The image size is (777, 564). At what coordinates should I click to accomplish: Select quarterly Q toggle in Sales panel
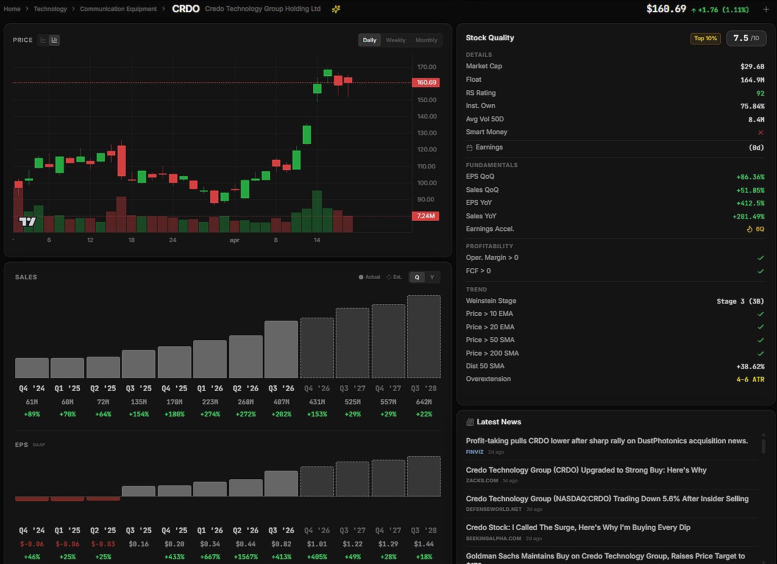pos(417,277)
